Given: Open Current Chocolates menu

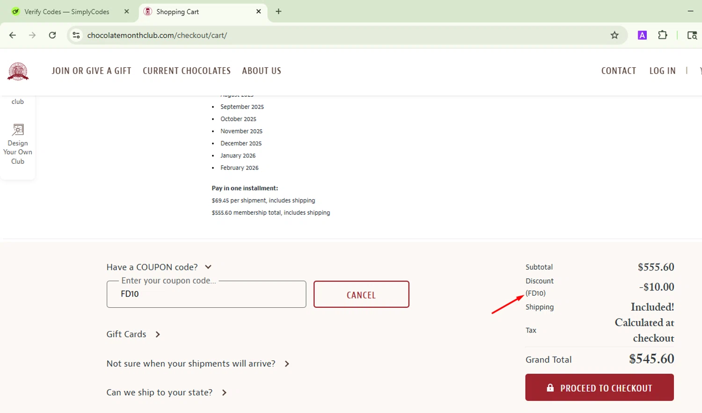Looking at the screenshot, I should [187, 71].
